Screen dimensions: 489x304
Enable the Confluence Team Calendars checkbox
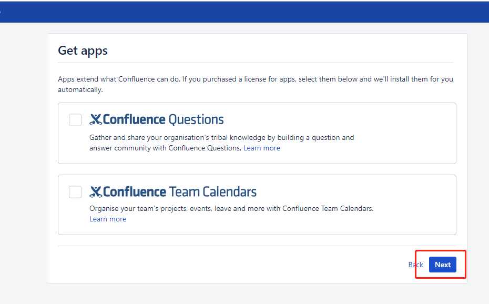(75, 192)
